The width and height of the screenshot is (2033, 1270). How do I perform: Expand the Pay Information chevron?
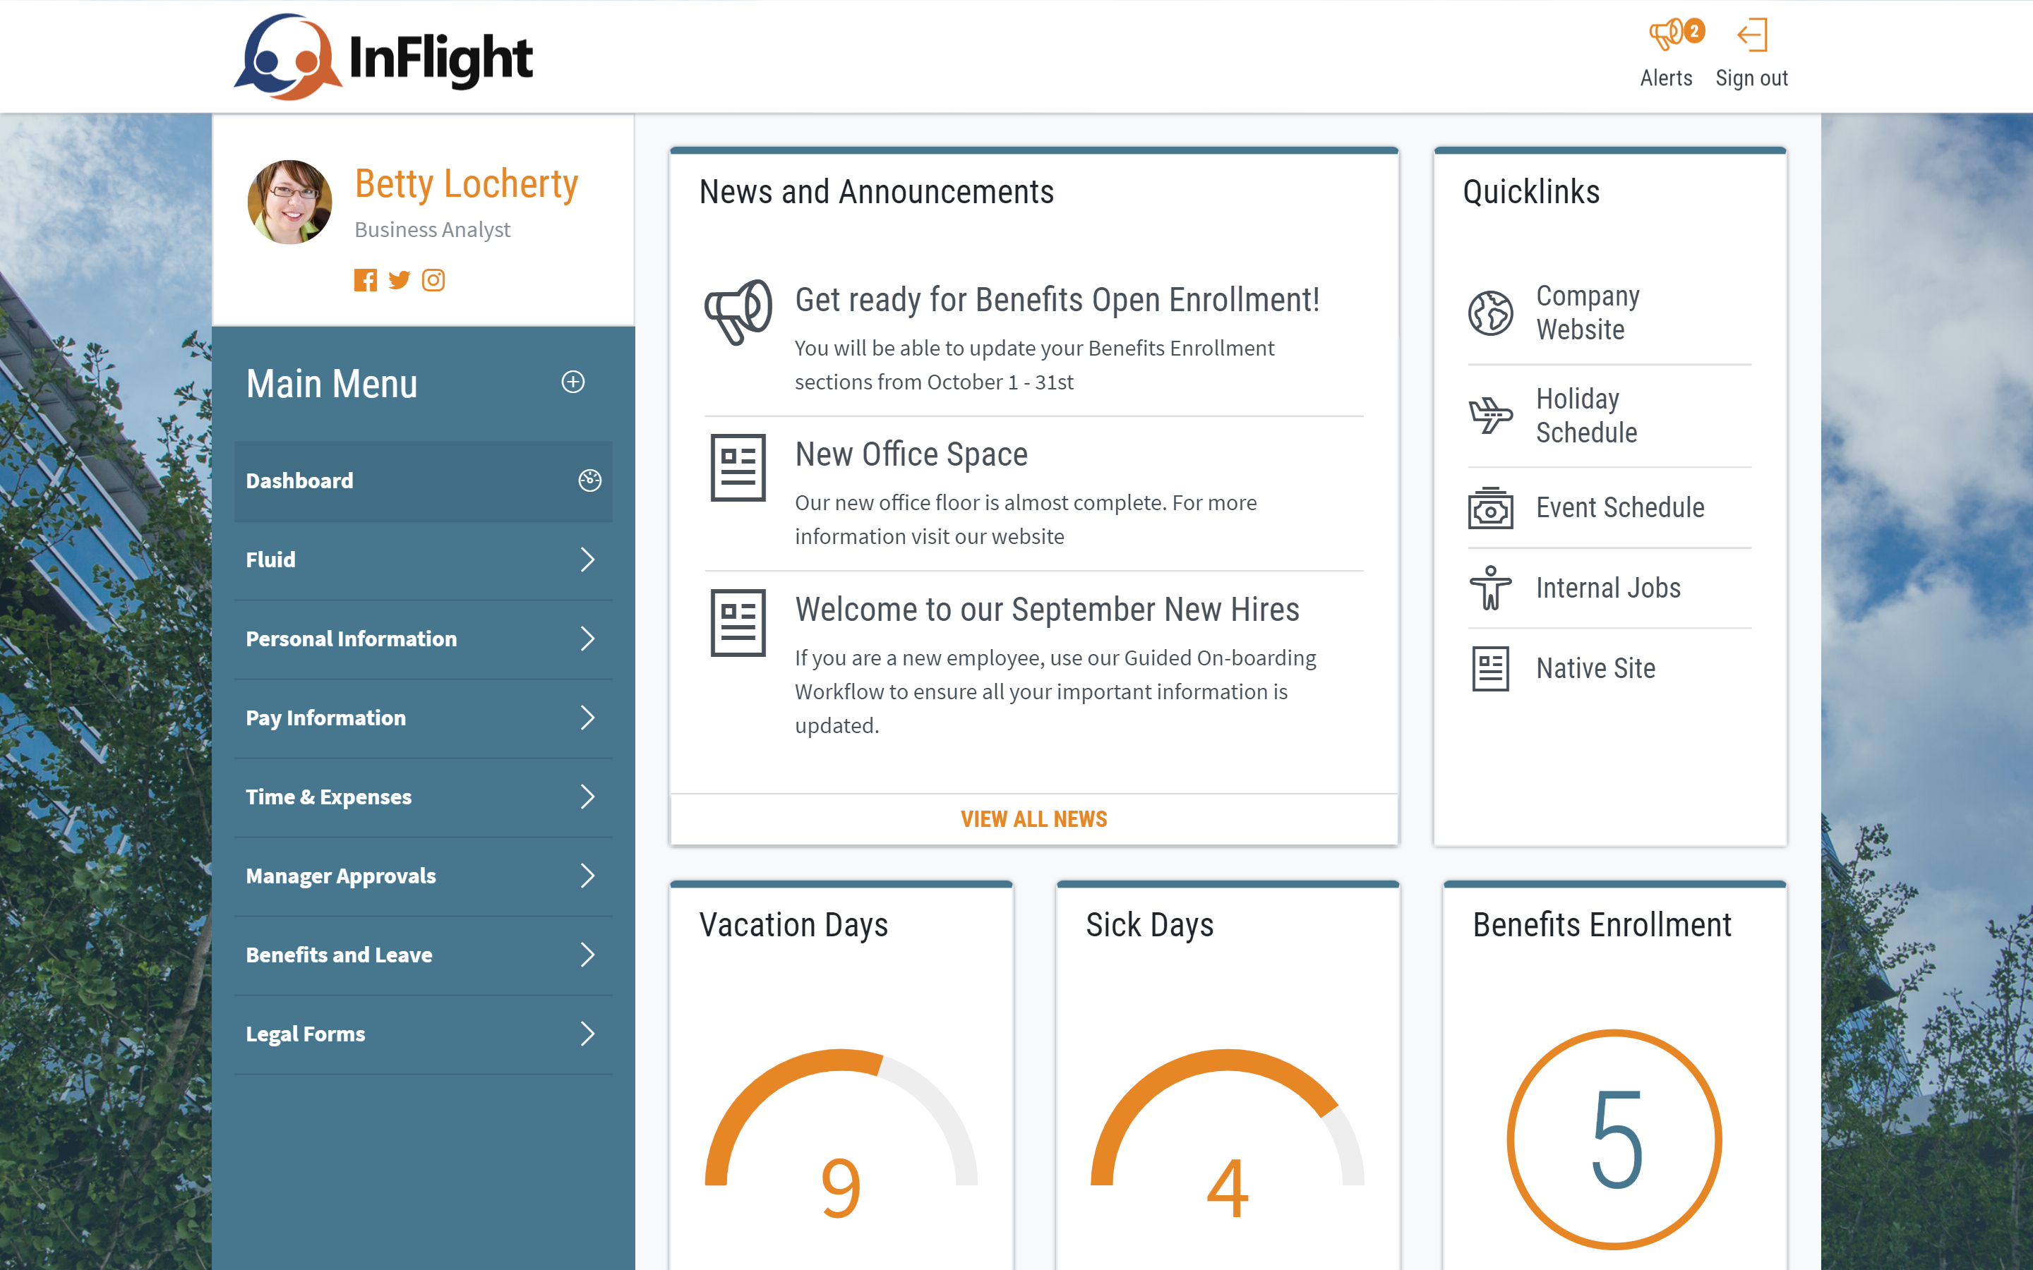point(587,718)
